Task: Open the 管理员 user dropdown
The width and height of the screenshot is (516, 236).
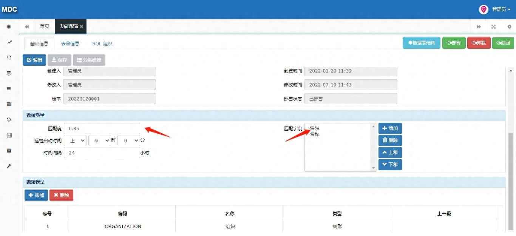Action: click(x=501, y=9)
